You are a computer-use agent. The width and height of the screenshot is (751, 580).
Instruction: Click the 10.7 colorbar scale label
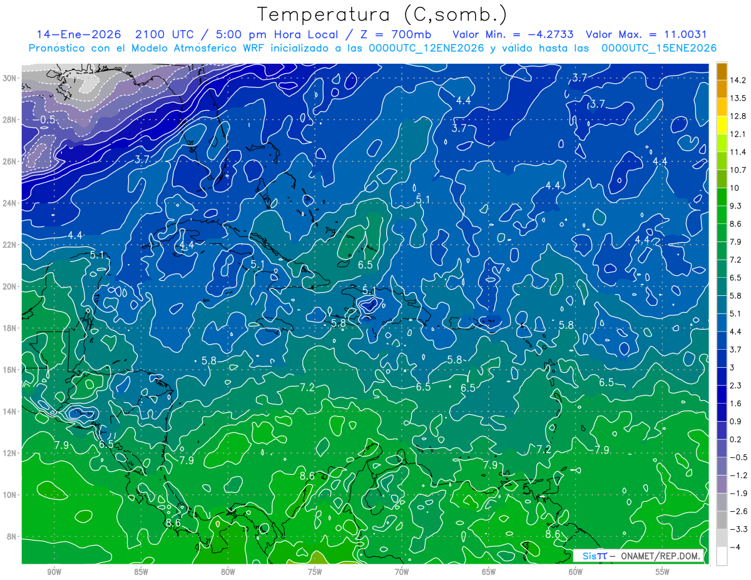[738, 170]
